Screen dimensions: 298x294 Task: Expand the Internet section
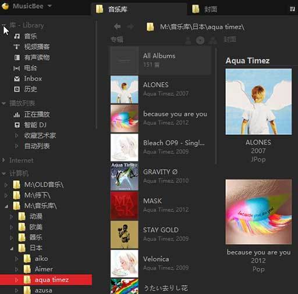(x=3, y=160)
